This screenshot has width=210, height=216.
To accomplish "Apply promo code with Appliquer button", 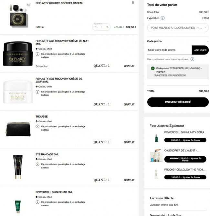I will (200, 50).
